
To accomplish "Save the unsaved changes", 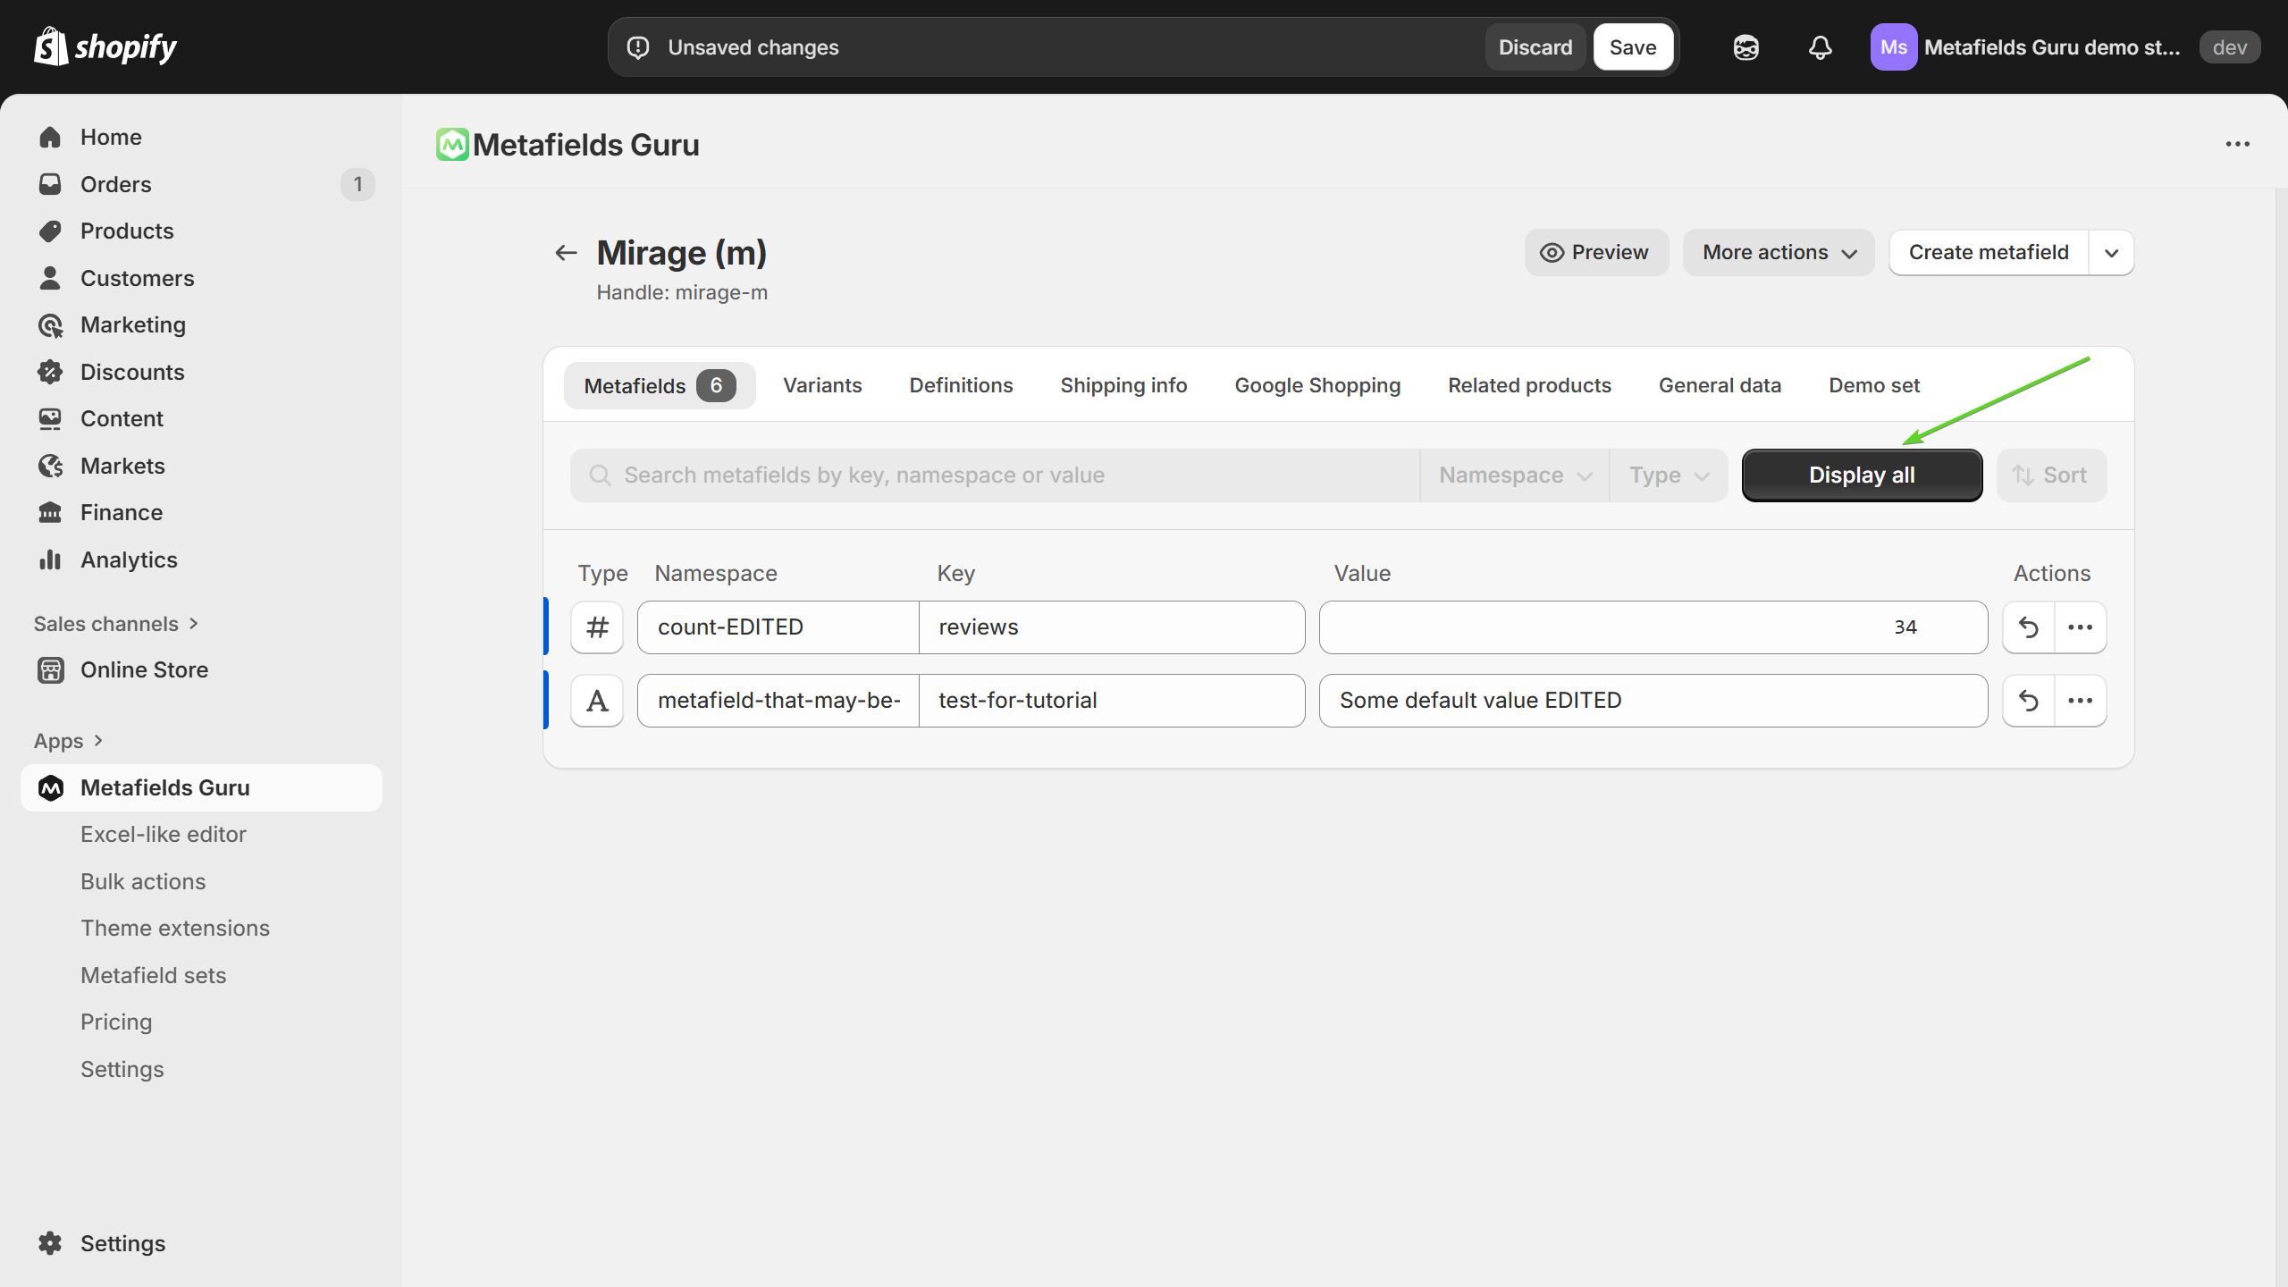I will pos(1632,47).
